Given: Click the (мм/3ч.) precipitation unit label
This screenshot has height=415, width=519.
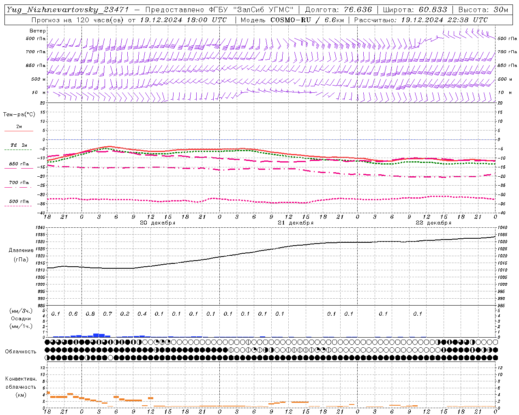Looking at the screenshot, I should click(21, 311).
